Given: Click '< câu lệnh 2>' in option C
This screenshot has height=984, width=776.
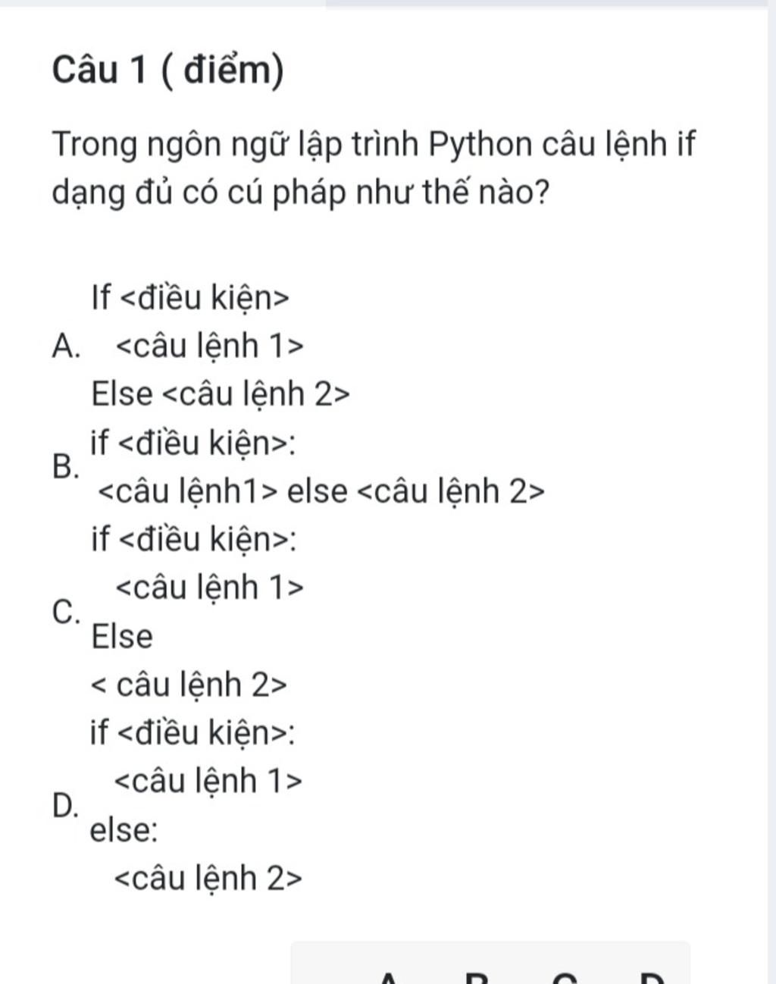Looking at the screenshot, I should coord(189,685).
